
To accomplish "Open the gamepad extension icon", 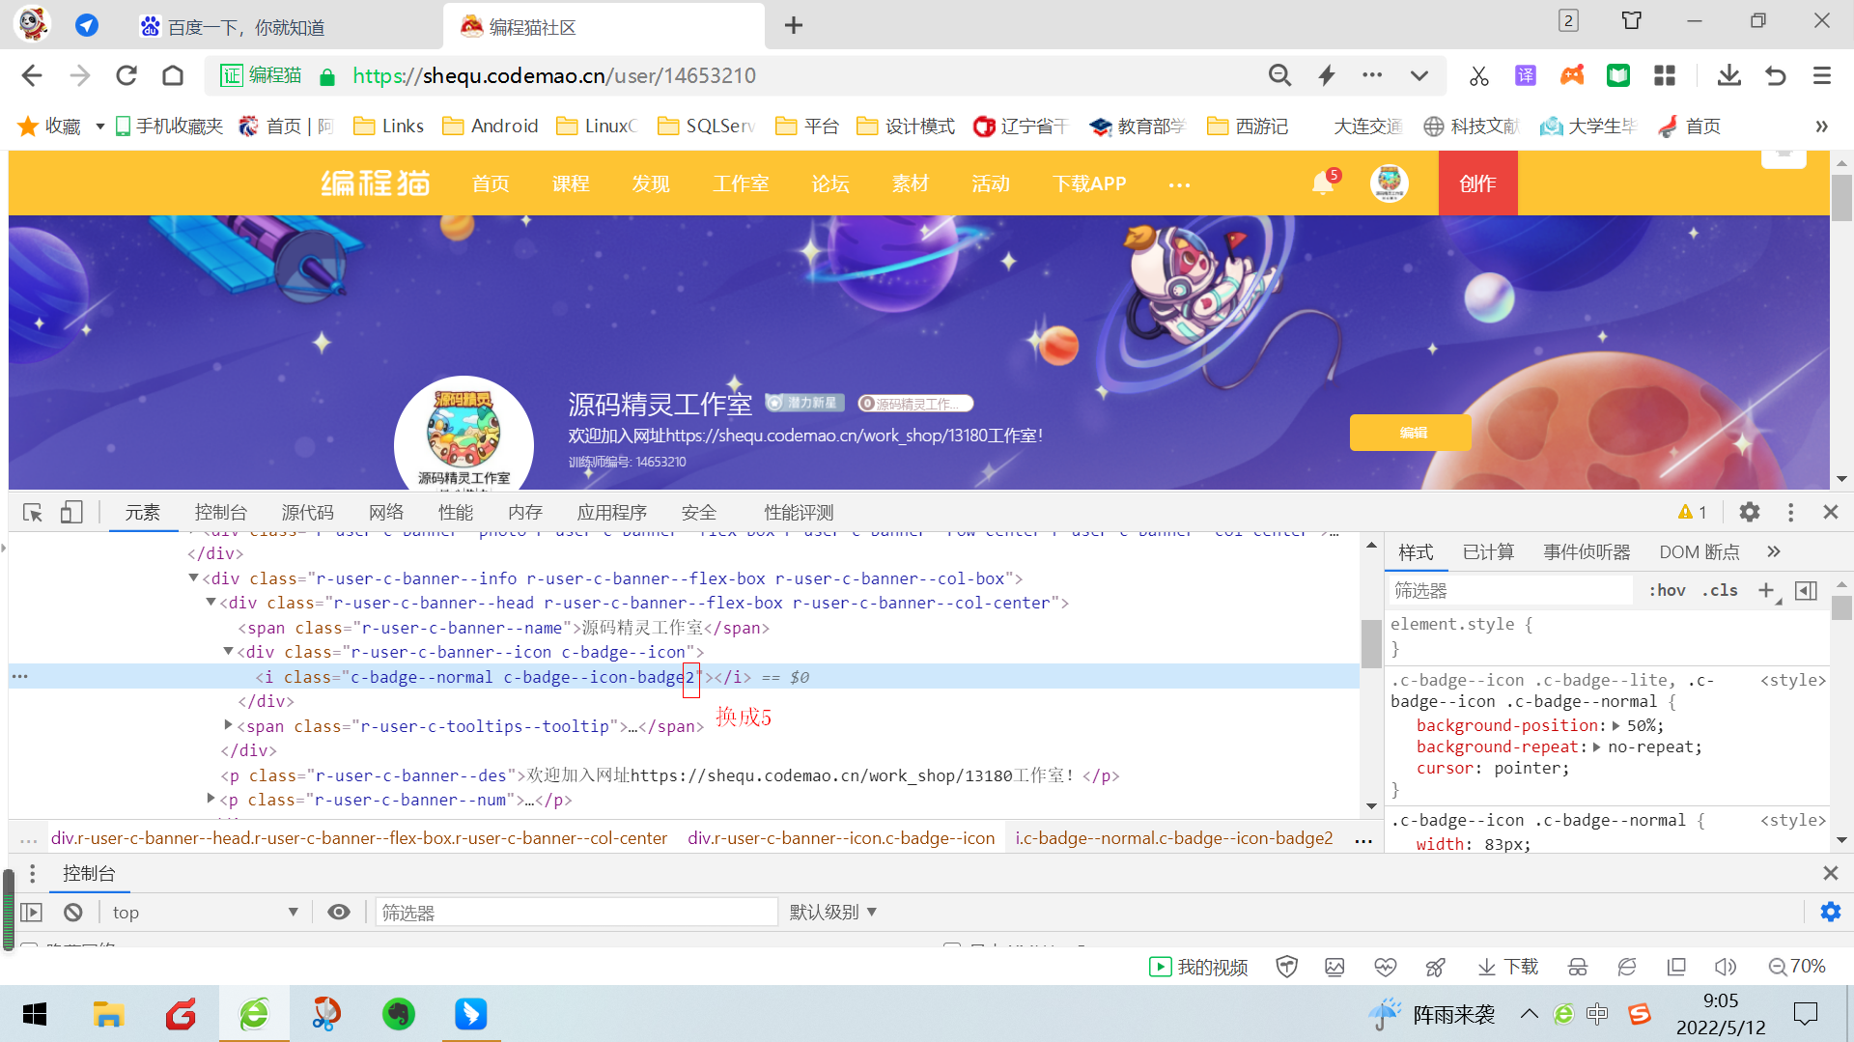I will (1572, 75).
